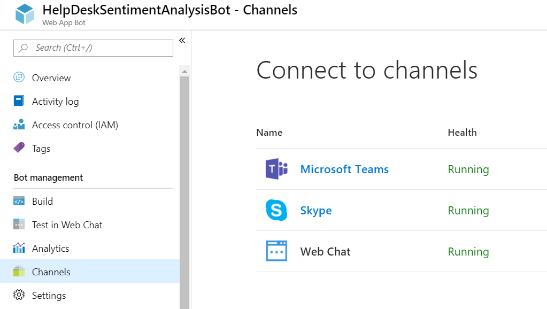Screen dimensions: 547x309
Task: Click the purple Tags icon
Action: pyautogui.click(x=19, y=148)
